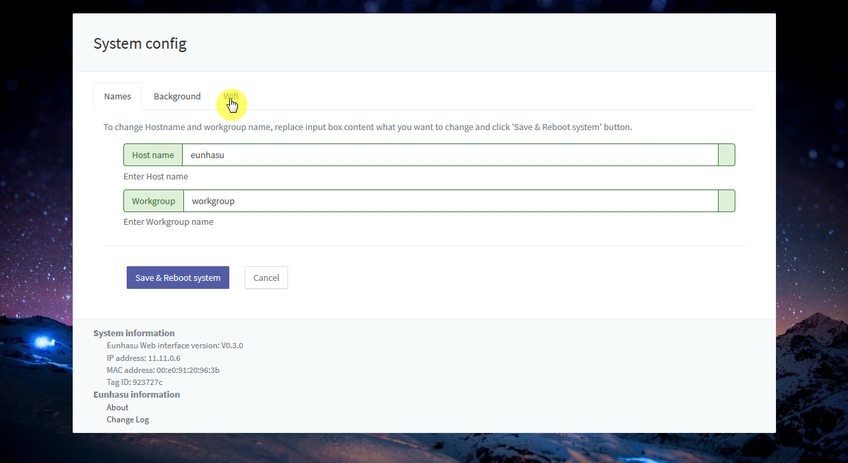The image size is (848, 463).
Task: Switch to the Names tab
Action: 117,97
